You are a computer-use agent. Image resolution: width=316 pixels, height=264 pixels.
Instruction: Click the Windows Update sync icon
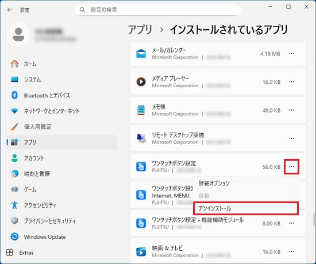pyautogui.click(x=14, y=236)
